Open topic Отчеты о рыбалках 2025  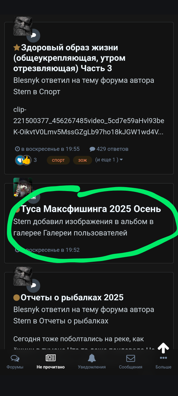72,298
